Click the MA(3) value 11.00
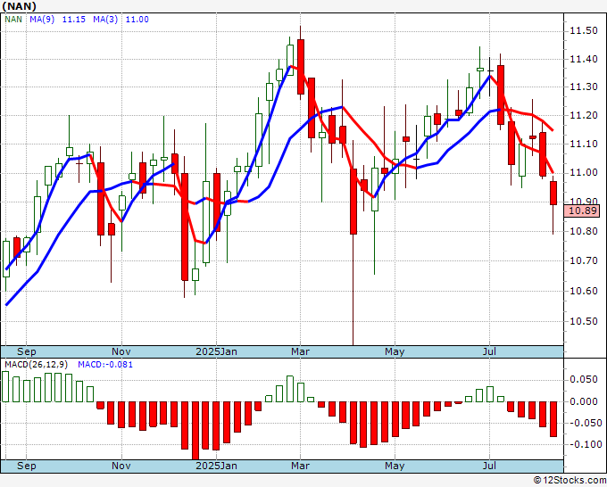The width and height of the screenshot is (607, 487). [137, 20]
